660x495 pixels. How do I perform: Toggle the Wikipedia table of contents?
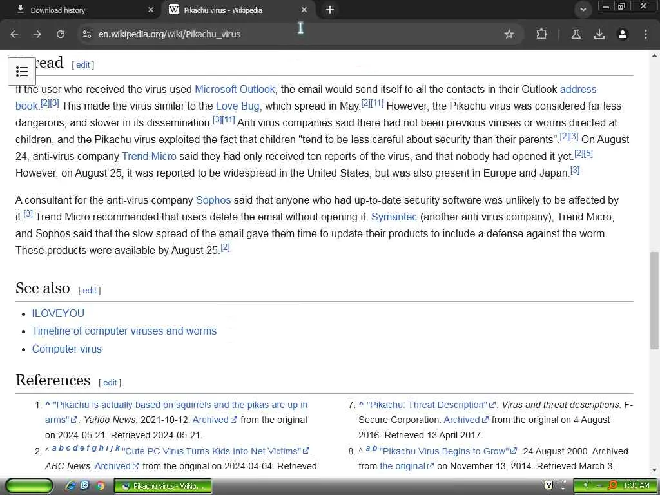22,72
